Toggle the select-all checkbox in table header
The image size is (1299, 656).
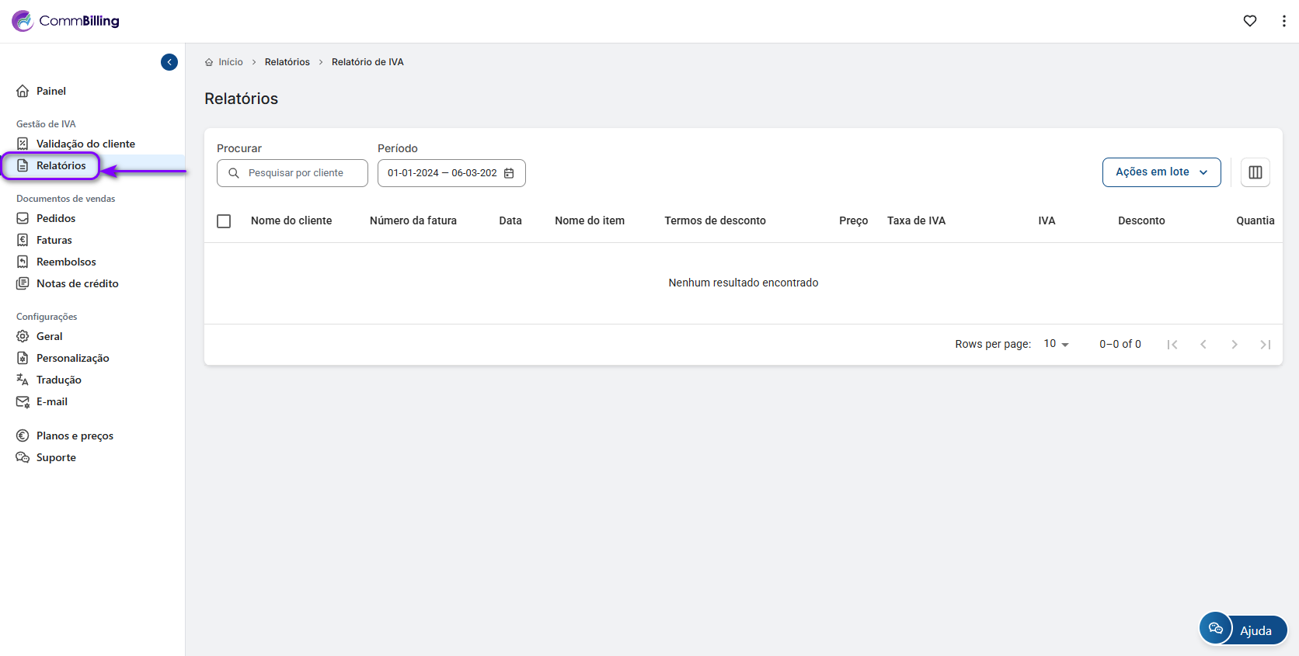coord(224,221)
